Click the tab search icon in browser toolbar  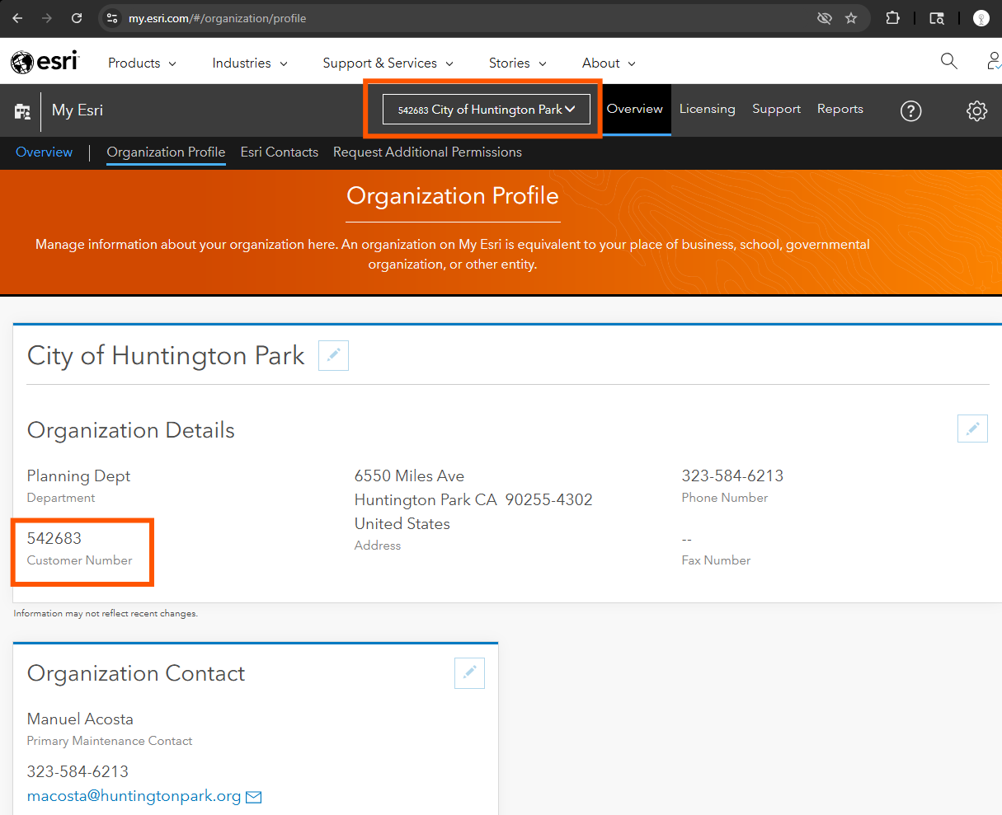coord(937,18)
